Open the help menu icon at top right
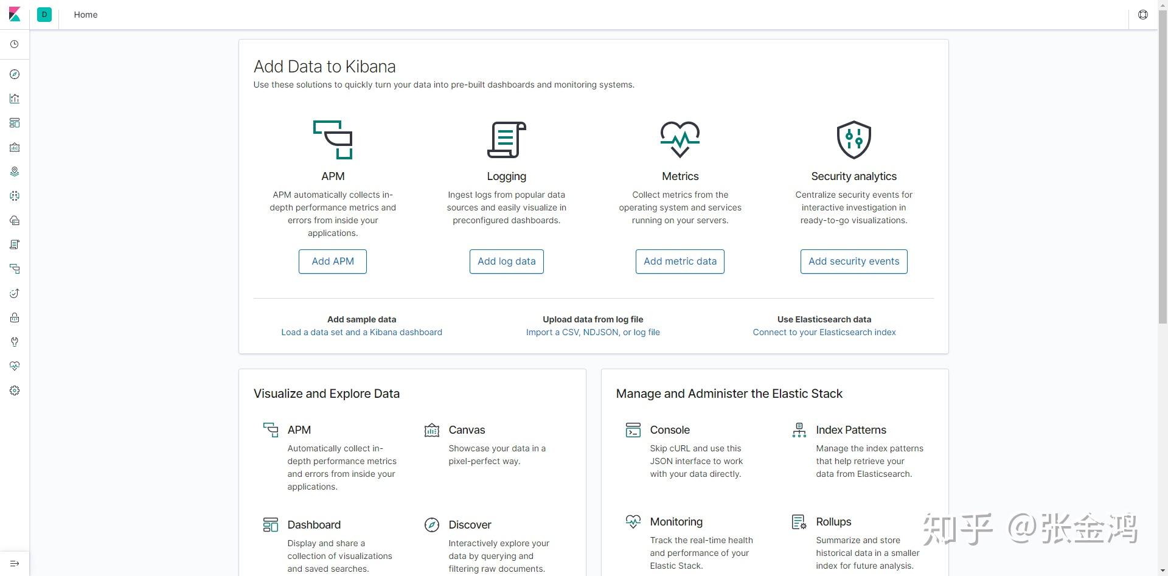This screenshot has height=576, width=1168. tap(1143, 15)
